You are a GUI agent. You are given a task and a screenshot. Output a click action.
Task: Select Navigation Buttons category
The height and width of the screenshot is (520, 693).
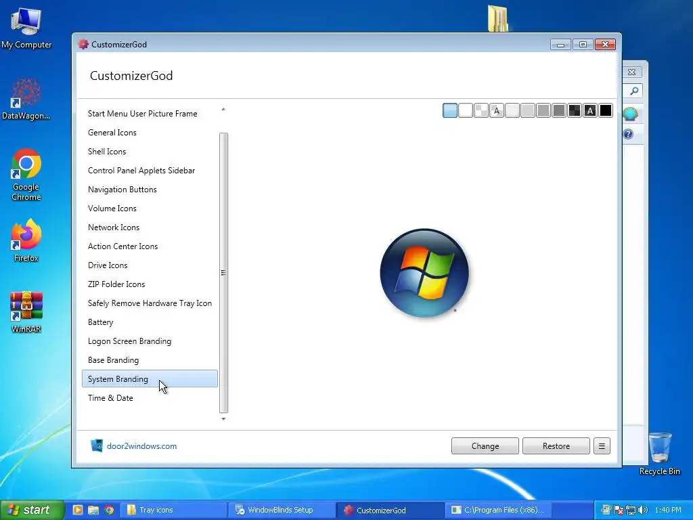pos(150,190)
